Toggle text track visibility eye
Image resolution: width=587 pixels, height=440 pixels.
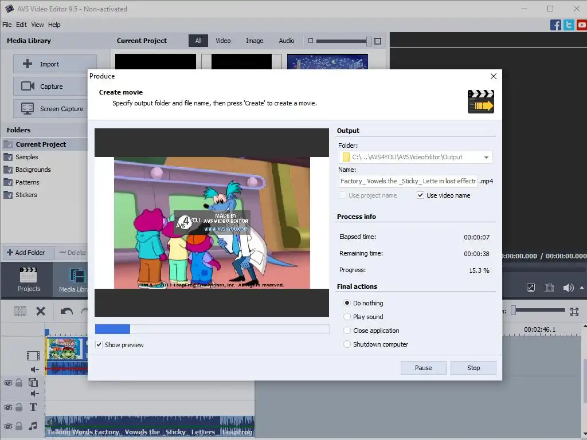pos(8,407)
